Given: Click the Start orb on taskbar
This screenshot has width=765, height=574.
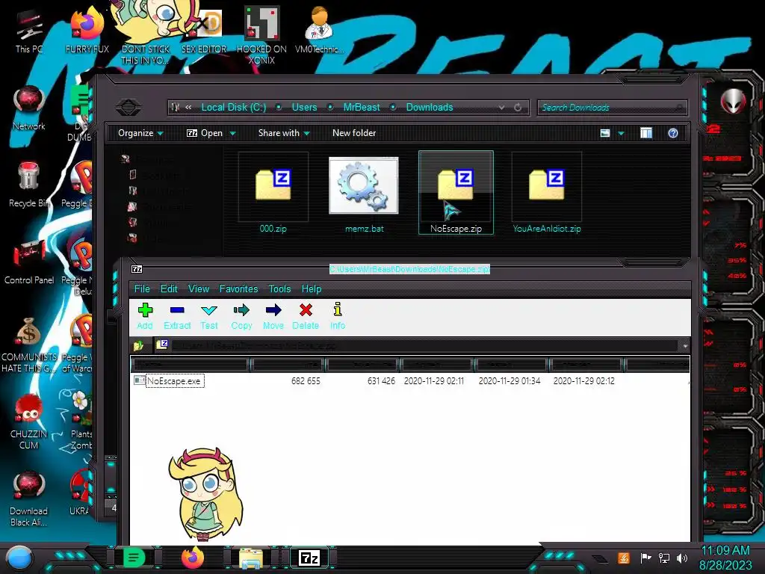Looking at the screenshot, I should pyautogui.click(x=19, y=558).
